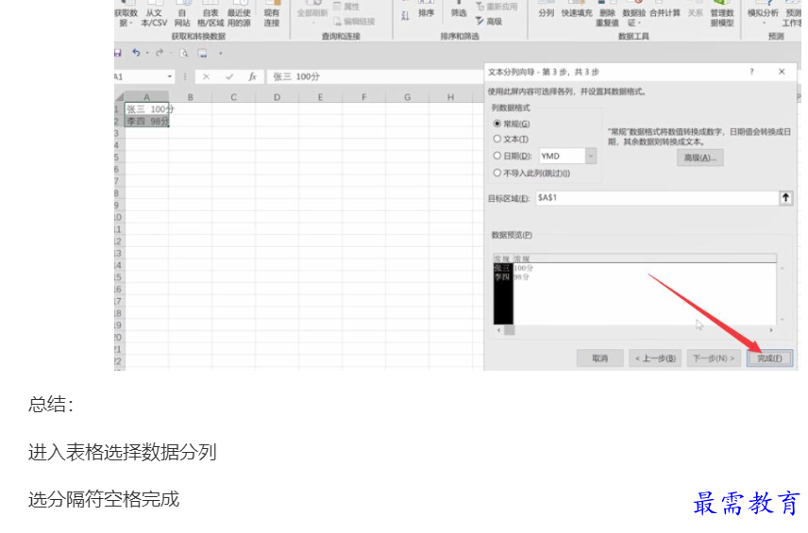Click the cancel X in formula bar
808x533 pixels.
click(x=206, y=76)
